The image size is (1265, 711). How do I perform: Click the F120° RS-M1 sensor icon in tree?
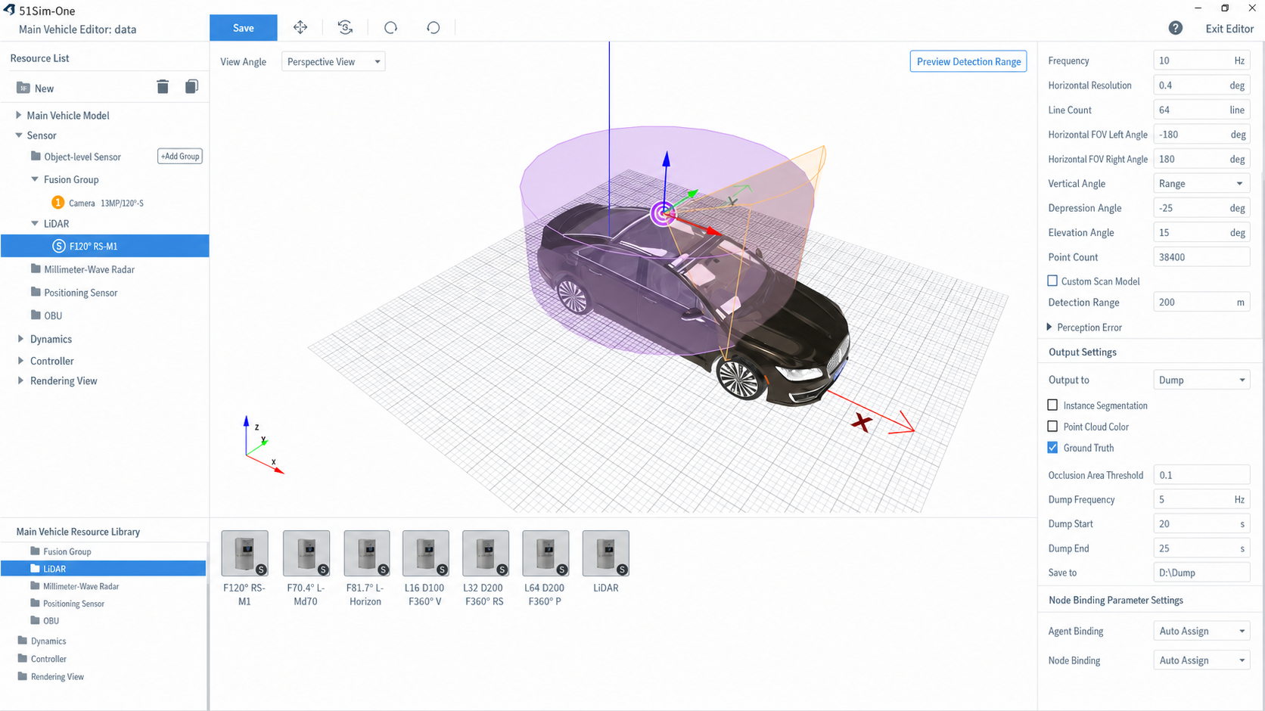click(58, 246)
